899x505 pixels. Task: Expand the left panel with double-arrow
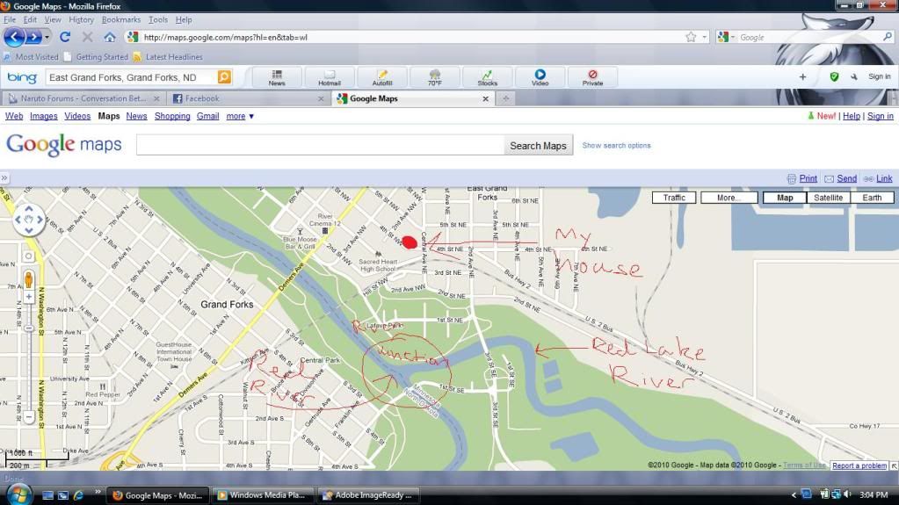click(4, 178)
